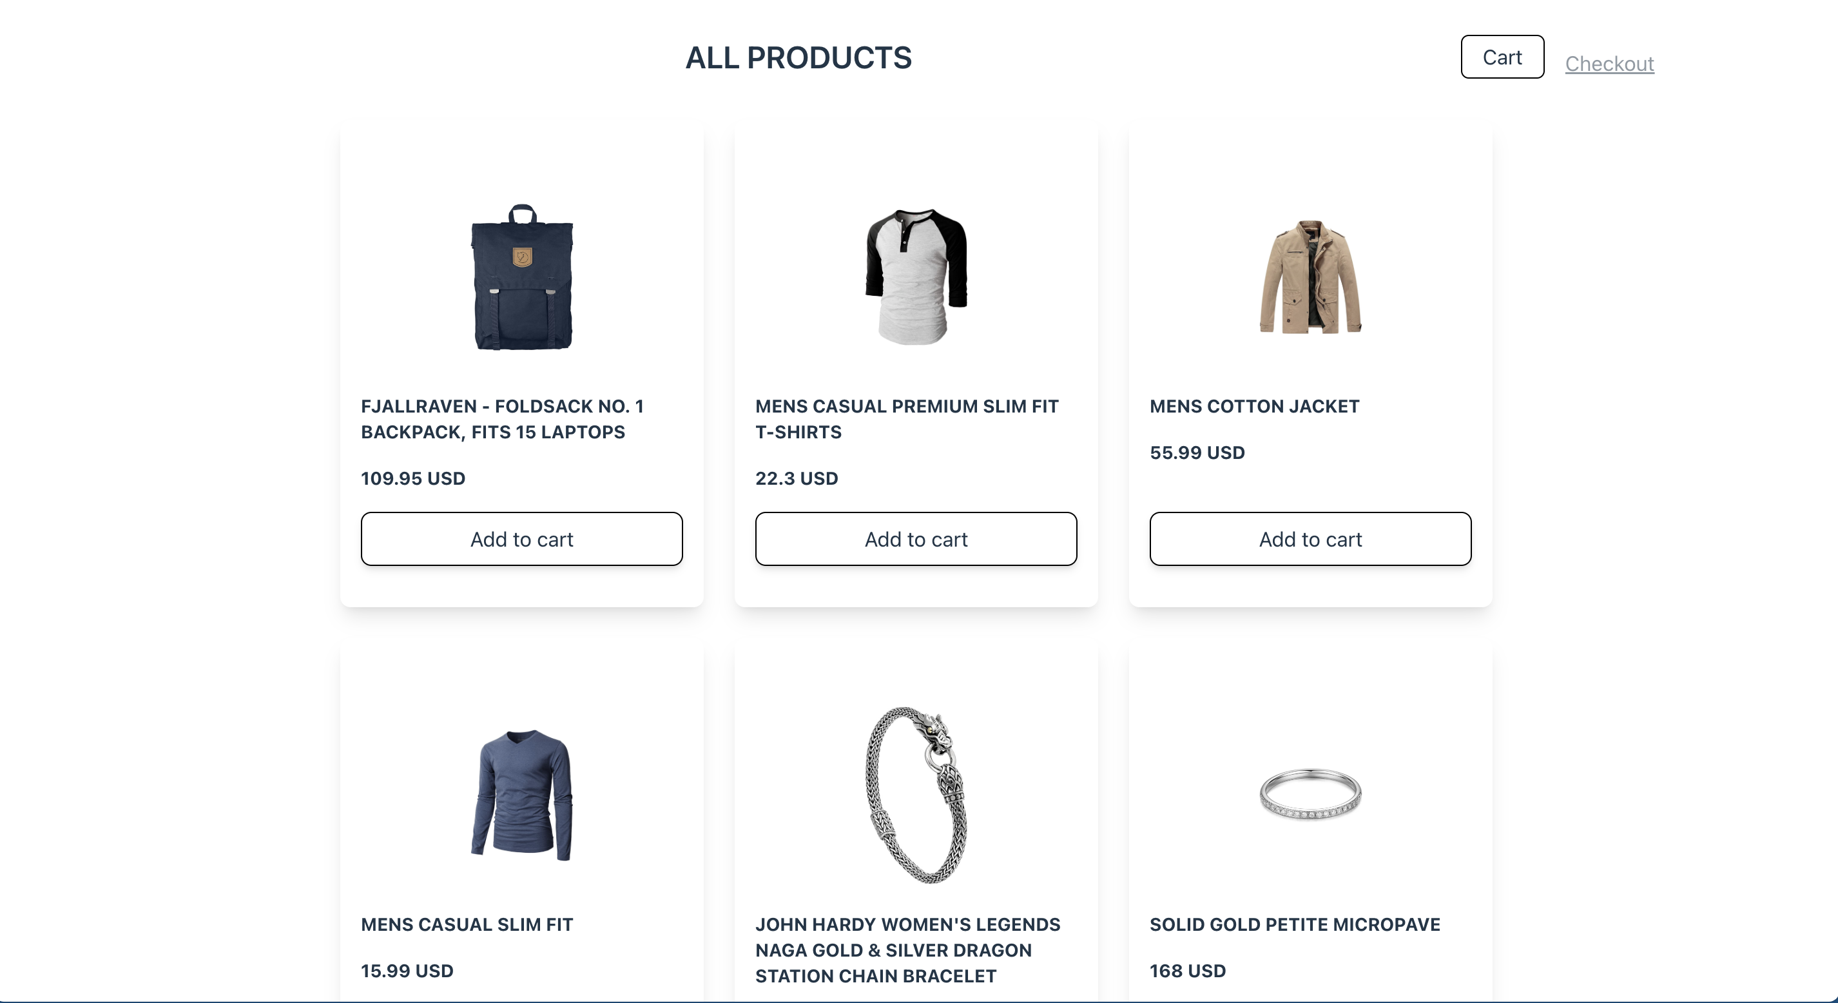The height and width of the screenshot is (1003, 1838).
Task: Select the Mens Cotton Jacket title
Action: click(1254, 406)
